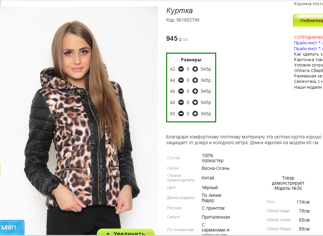323x236 pixels.
Task: Click the Оплата Сбербанк sidebar link
Action: click(308, 71)
